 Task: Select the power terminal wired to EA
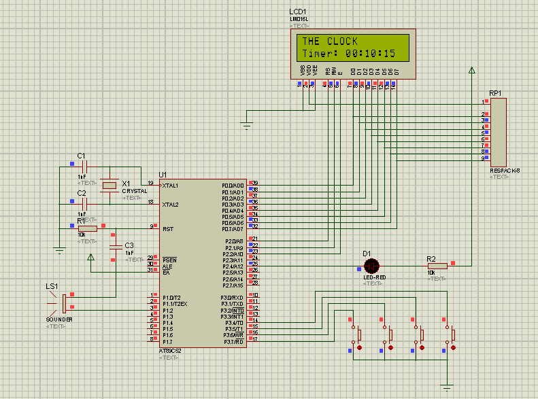click(90, 257)
